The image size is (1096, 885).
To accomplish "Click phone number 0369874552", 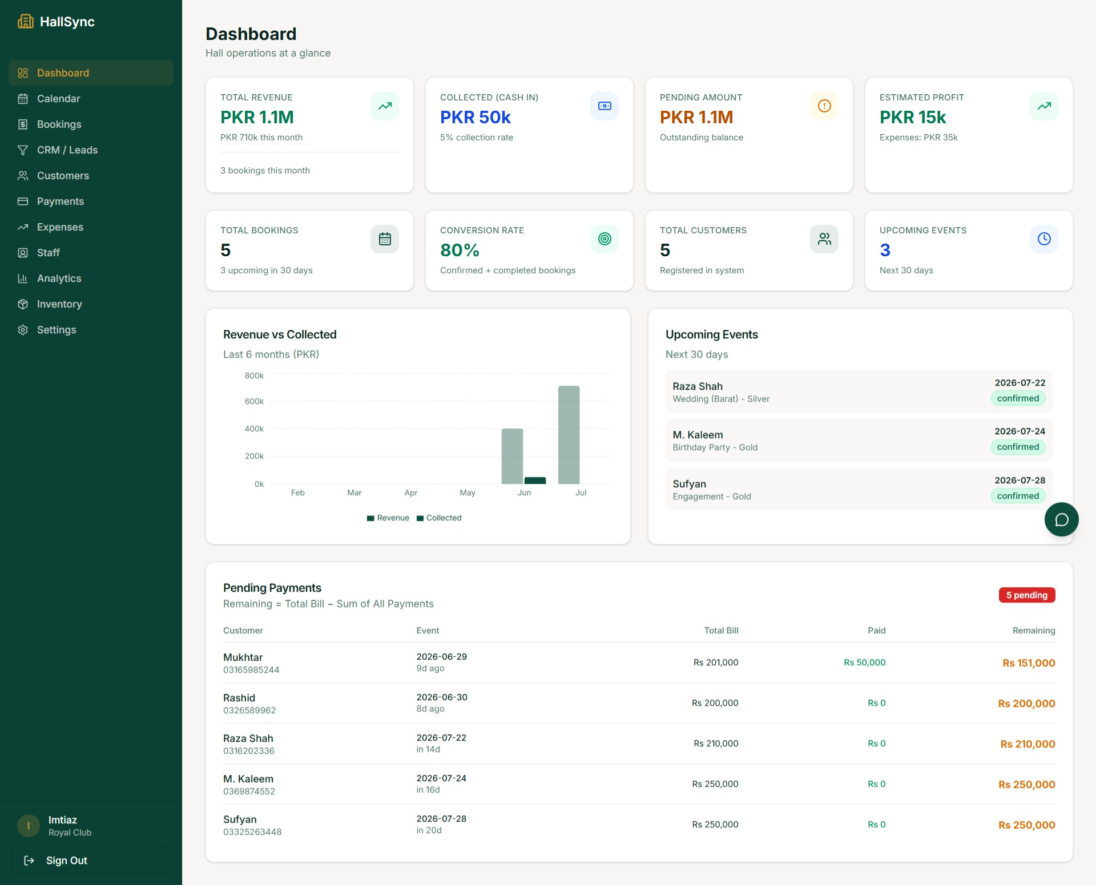I will coord(249,791).
